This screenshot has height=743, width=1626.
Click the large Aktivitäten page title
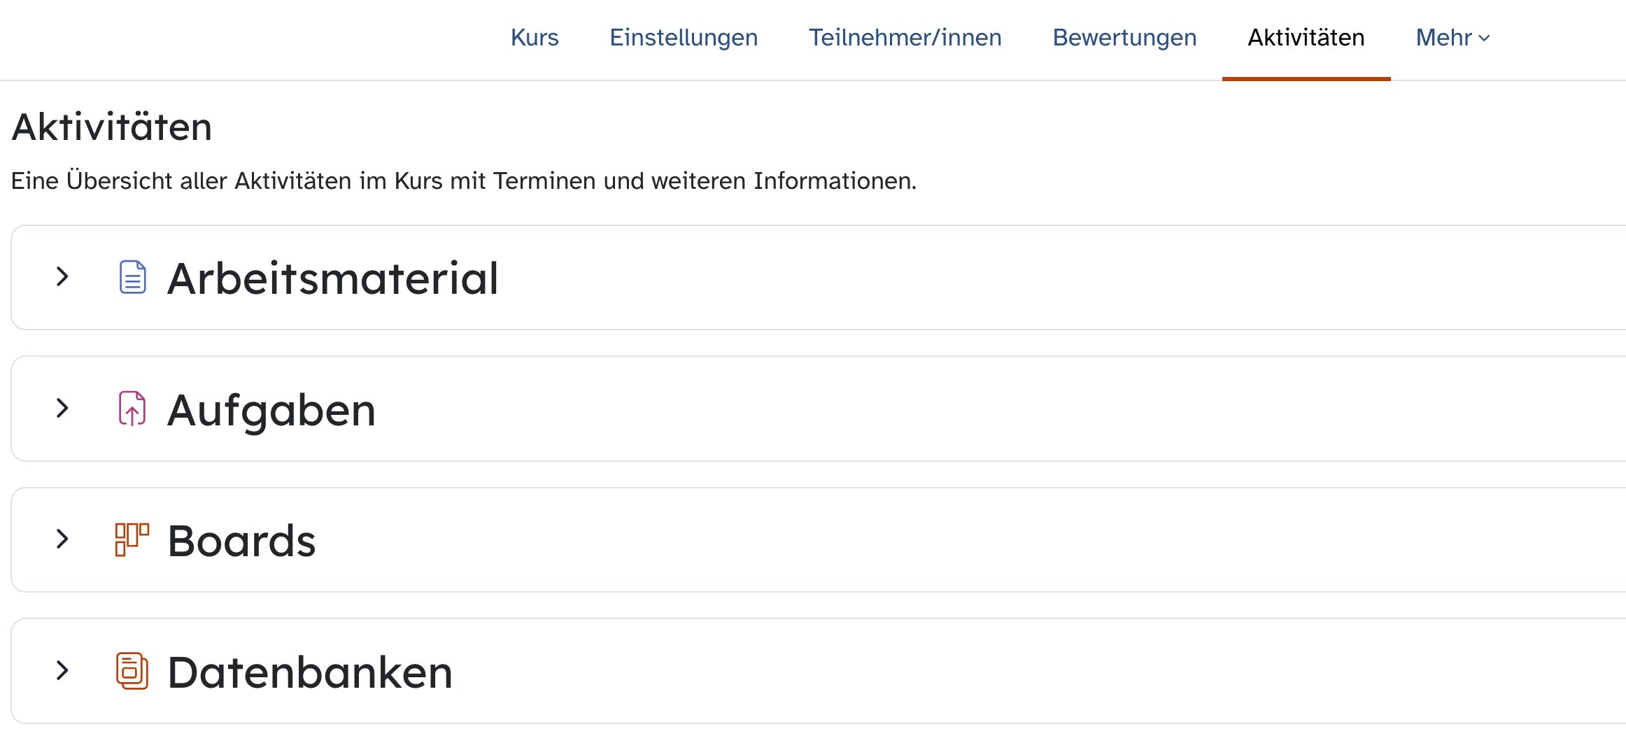point(112,127)
